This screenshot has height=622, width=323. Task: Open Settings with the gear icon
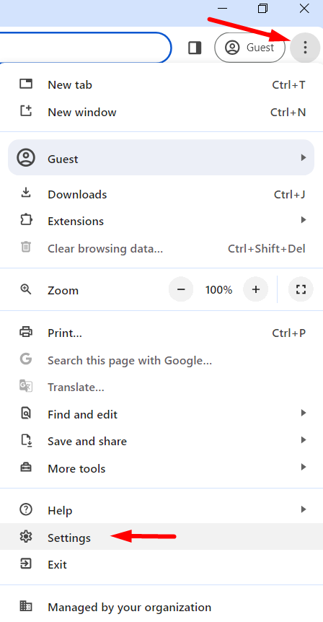pyautogui.click(x=26, y=537)
